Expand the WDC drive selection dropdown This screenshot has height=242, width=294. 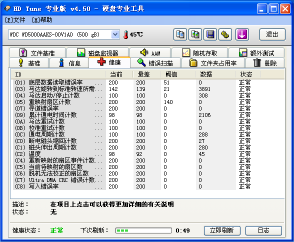point(115,34)
